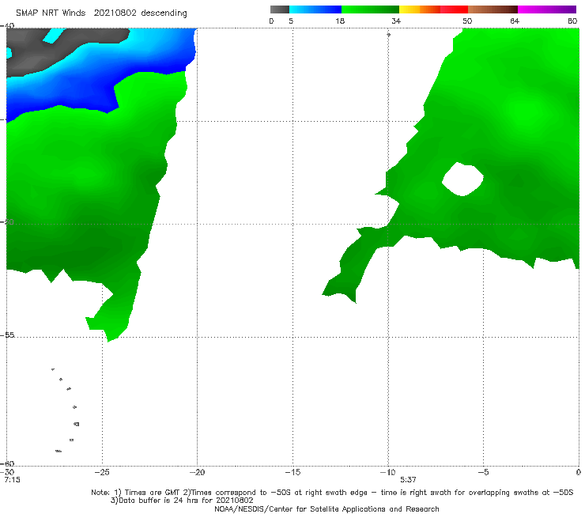Click the brown segment of the color bar
This screenshot has height=514, width=585.
[x=493, y=9]
